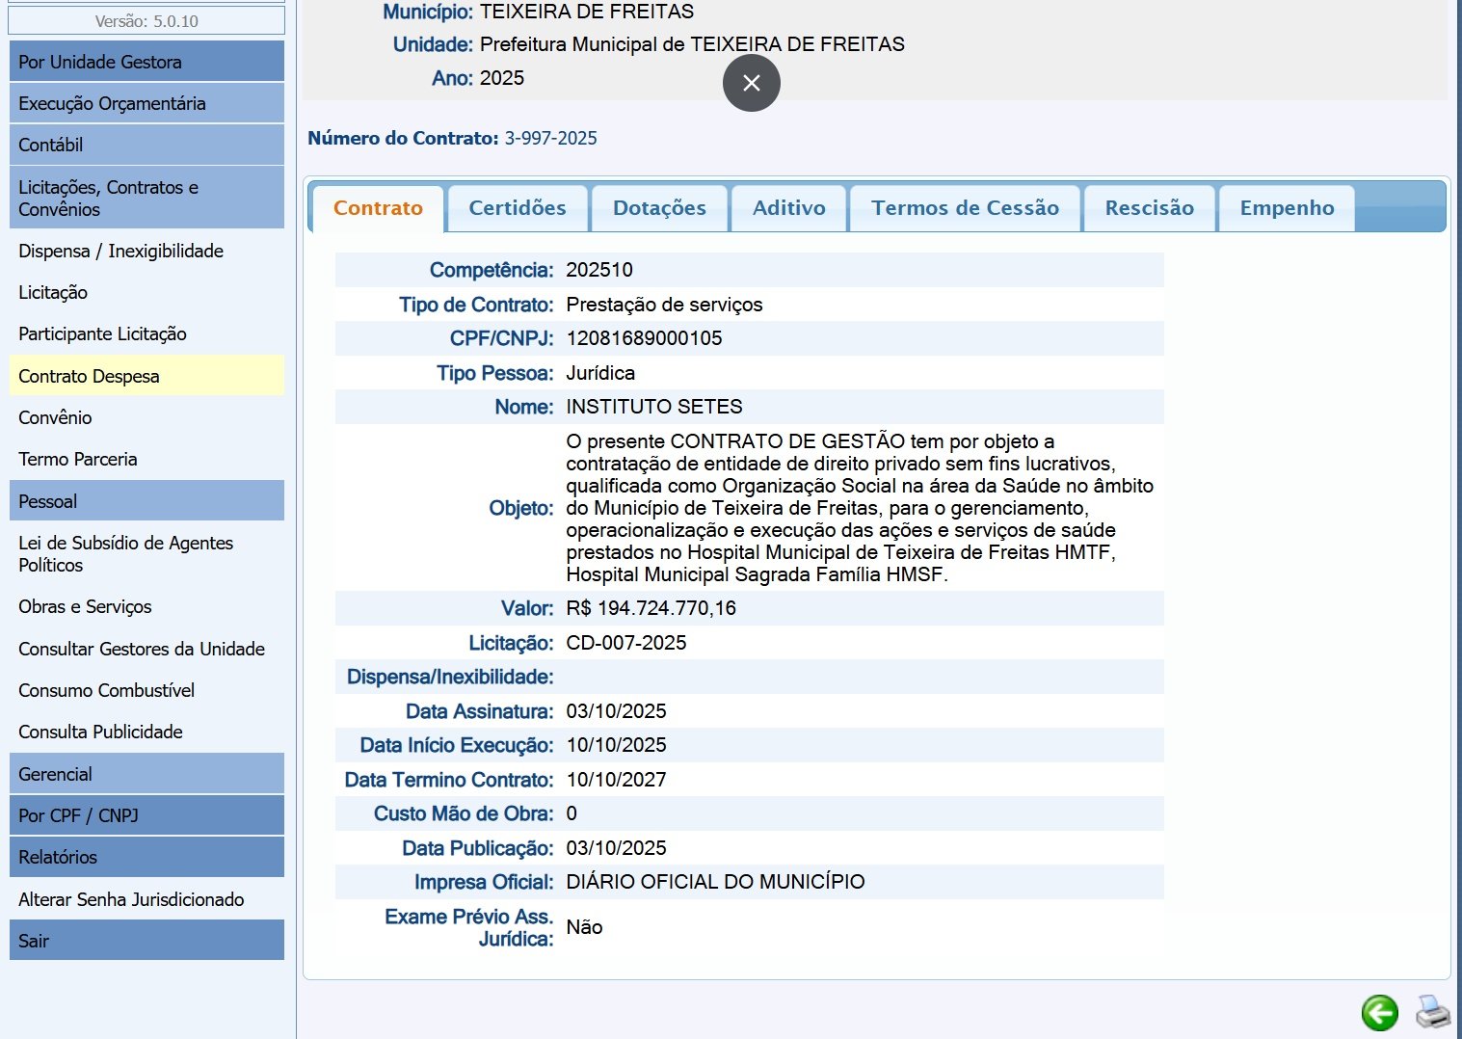Open Termo Parceria in sidebar
Image resolution: width=1462 pixels, height=1039 pixels.
click(x=146, y=459)
